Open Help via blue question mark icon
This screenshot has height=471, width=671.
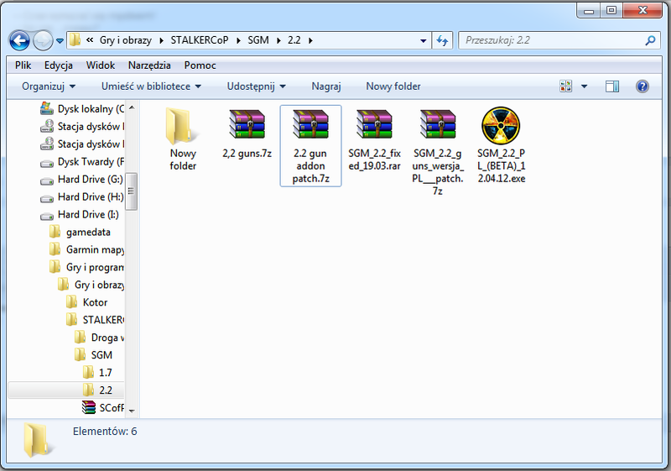[x=642, y=86]
